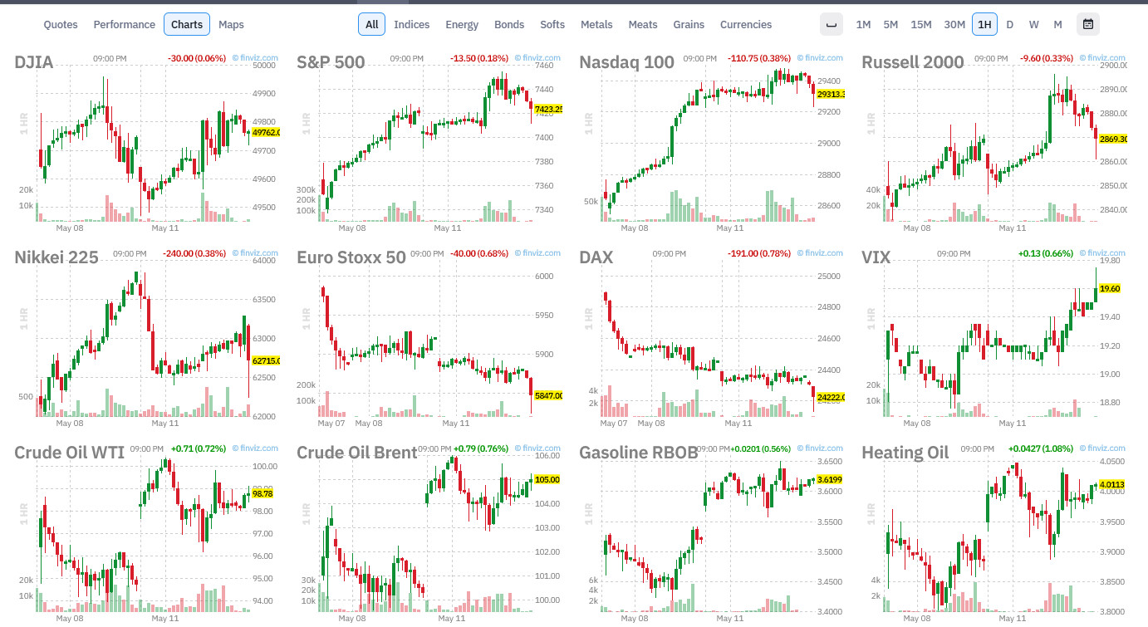The width and height of the screenshot is (1148, 627).
Task: Switch timeframe to D daily
Action: [x=1010, y=24]
